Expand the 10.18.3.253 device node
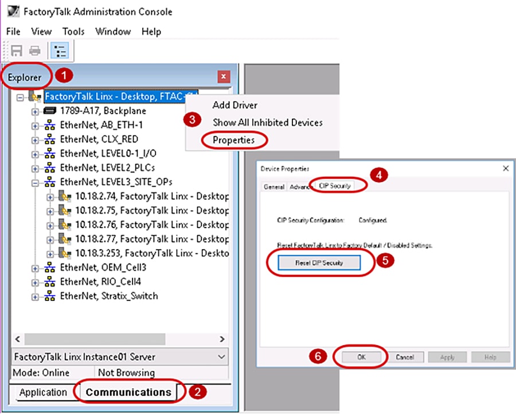516x414 pixels. click(50, 254)
